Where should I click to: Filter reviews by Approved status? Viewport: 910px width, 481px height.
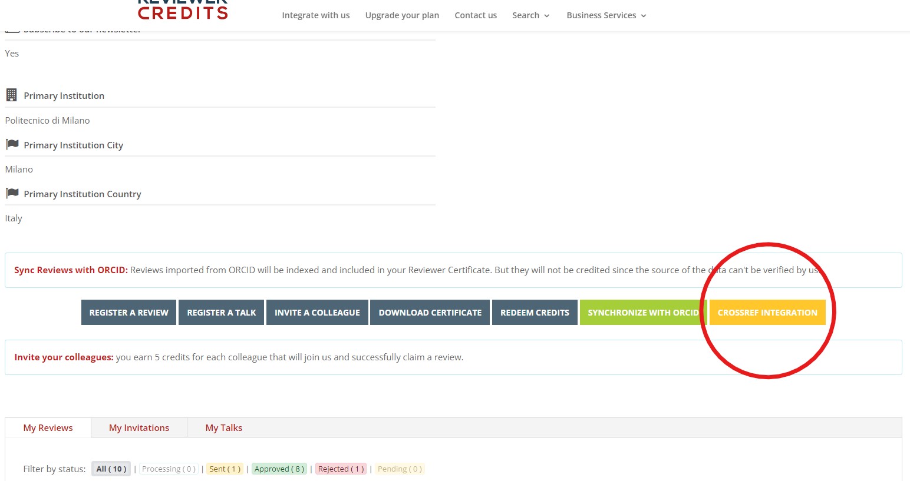pos(279,469)
